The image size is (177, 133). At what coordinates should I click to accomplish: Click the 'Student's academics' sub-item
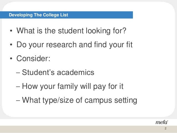(58, 72)
